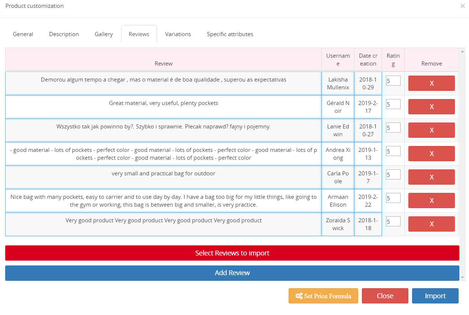Click the Add Review button
Screen dimensions: 469x315
232,273
